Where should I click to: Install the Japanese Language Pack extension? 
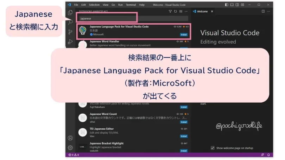(184, 35)
